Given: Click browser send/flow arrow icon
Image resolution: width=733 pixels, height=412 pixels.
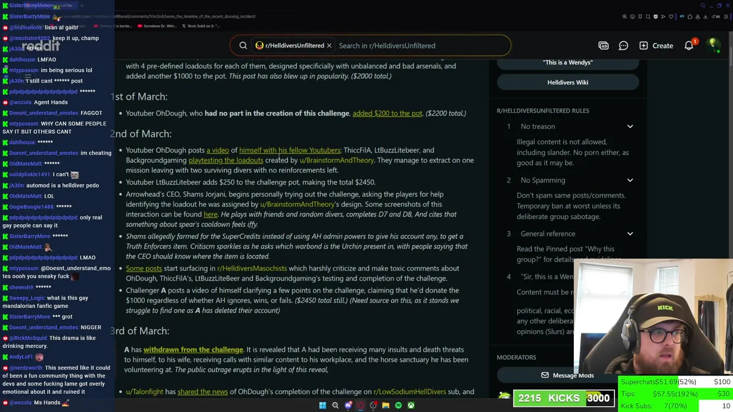Looking at the screenshot, I should point(663,17).
